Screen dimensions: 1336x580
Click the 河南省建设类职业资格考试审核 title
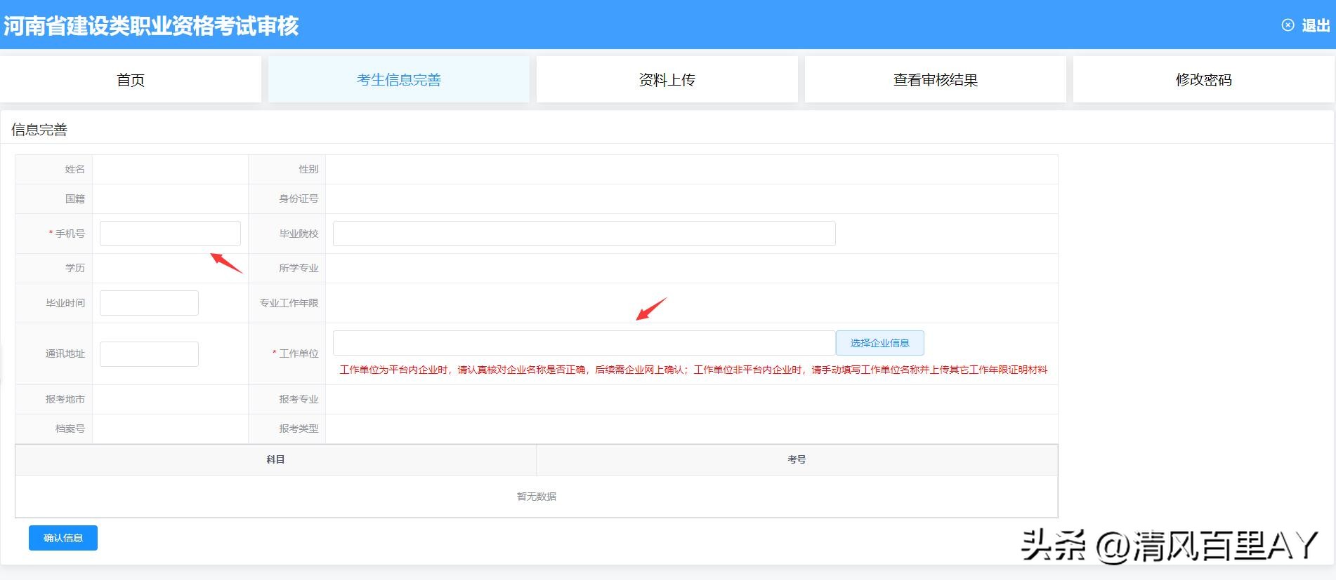pyautogui.click(x=151, y=26)
